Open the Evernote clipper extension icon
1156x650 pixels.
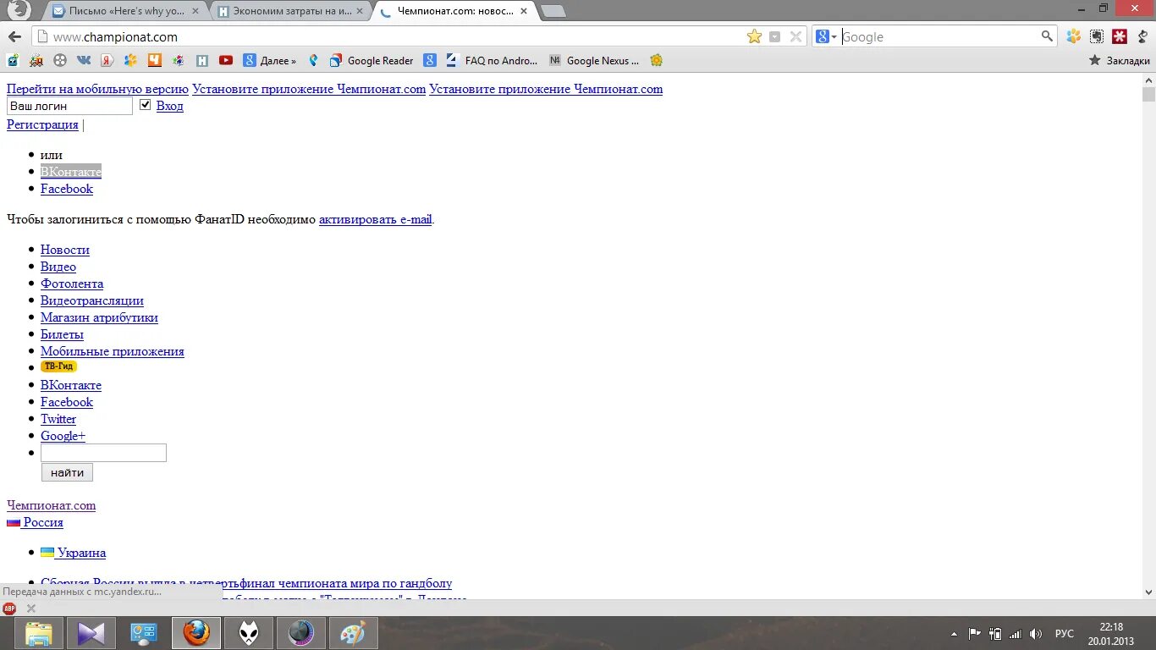tap(1097, 36)
